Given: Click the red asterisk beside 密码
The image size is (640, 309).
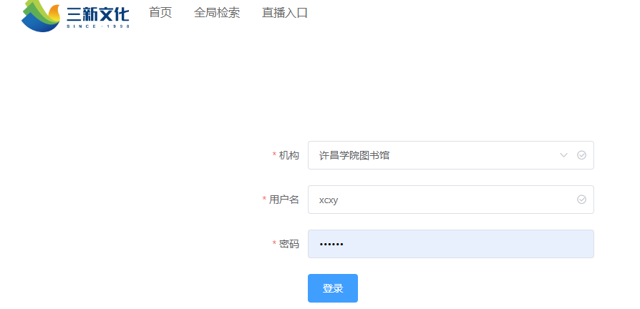Looking at the screenshot, I should 274,245.
